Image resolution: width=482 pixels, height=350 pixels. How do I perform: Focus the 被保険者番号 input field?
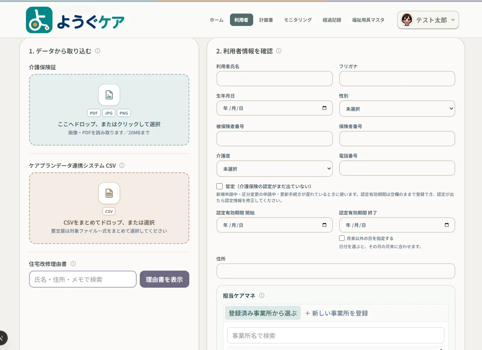tap(274, 139)
